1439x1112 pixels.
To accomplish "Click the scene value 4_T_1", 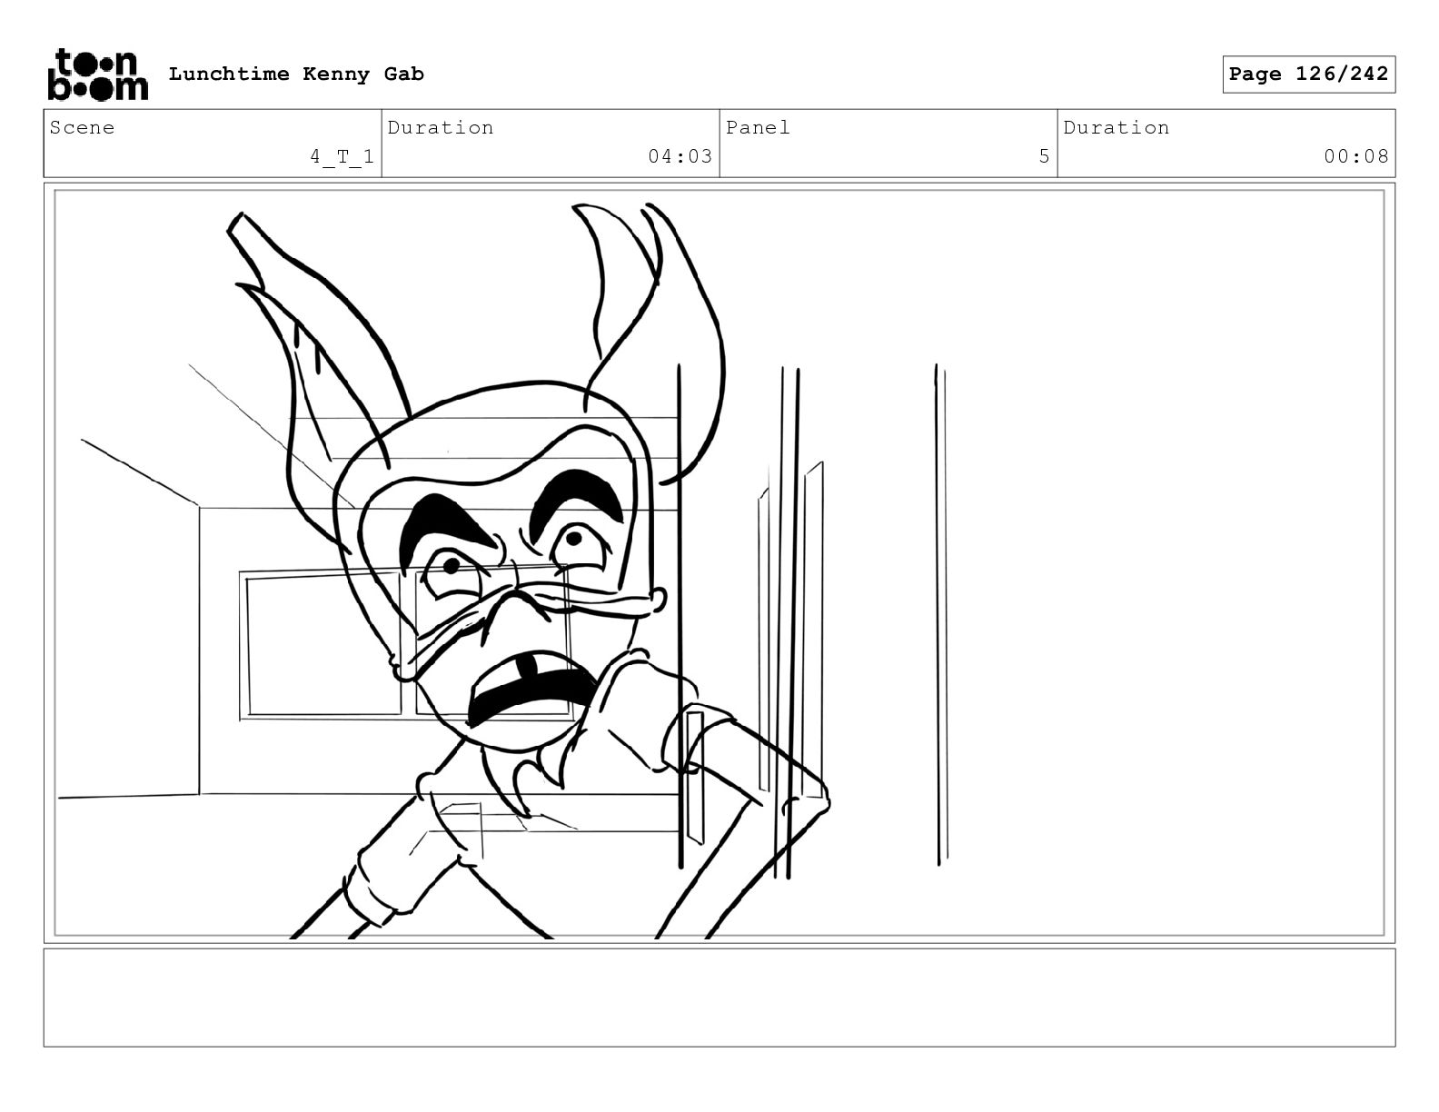I will (x=342, y=156).
